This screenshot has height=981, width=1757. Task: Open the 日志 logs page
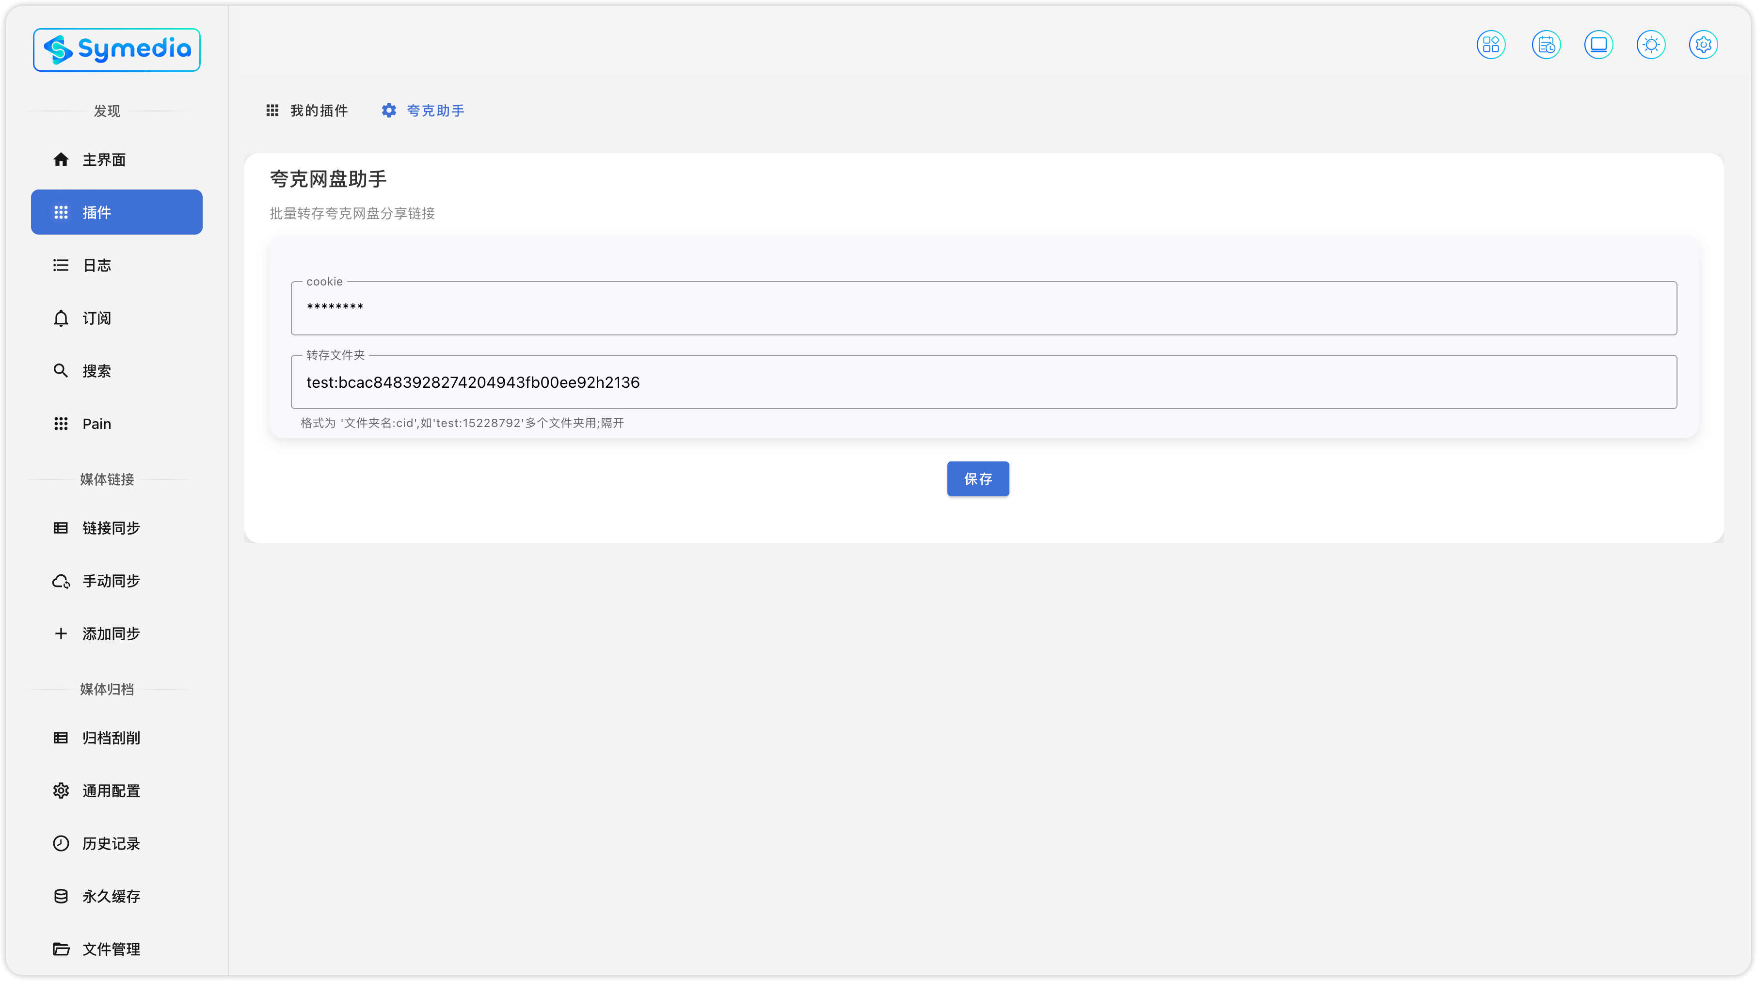coord(96,265)
